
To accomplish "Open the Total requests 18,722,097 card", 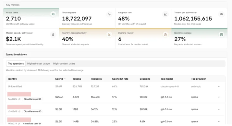I will (x=87, y=18).
